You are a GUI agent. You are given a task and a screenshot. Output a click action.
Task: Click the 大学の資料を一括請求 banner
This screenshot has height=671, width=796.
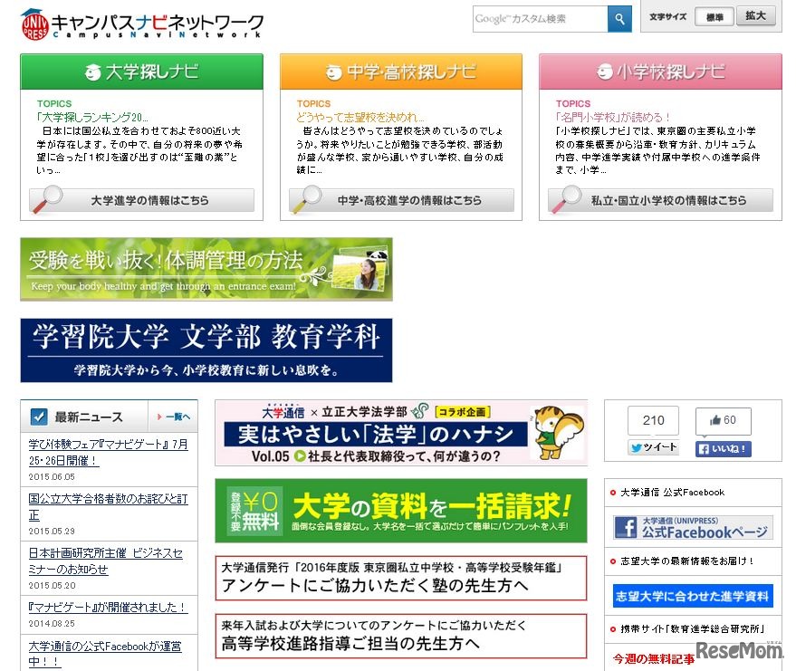tap(398, 512)
